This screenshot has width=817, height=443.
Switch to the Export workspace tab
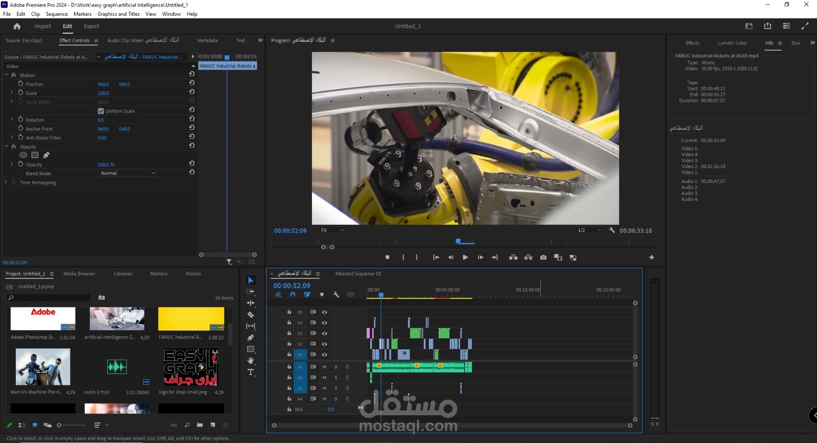click(x=91, y=26)
